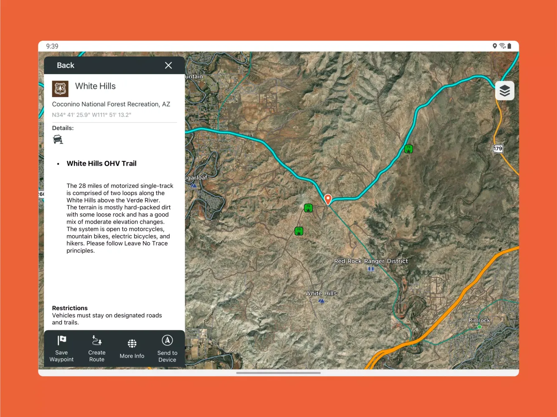Click the red location pin on map

point(328,199)
